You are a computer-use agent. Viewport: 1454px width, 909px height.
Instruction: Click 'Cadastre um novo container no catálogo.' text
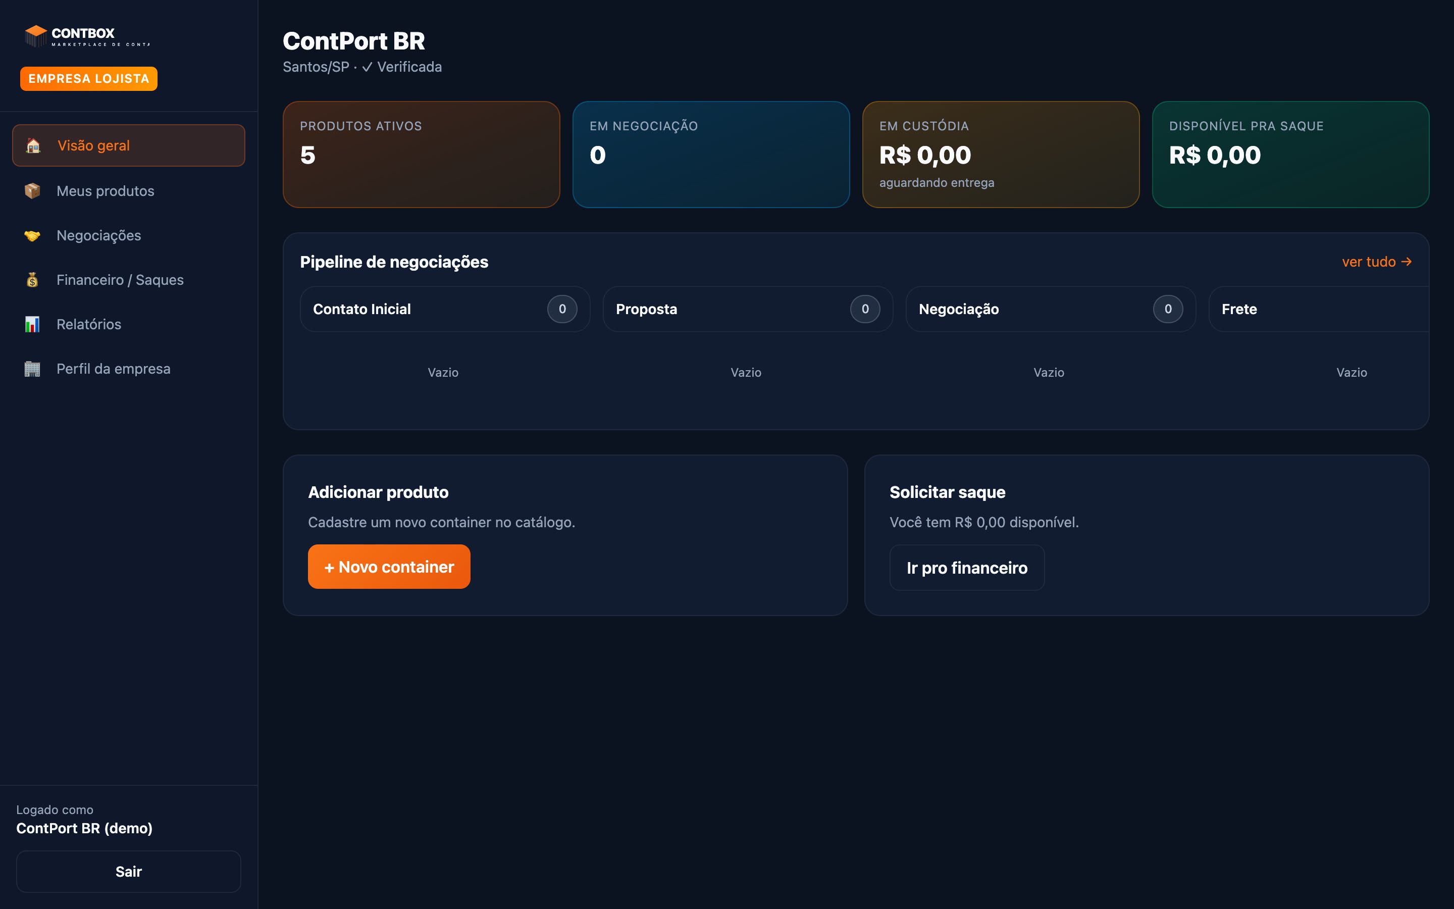pos(442,523)
